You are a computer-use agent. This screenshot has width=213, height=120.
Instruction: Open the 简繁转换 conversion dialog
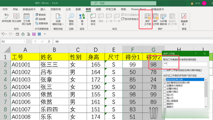[41, 23]
